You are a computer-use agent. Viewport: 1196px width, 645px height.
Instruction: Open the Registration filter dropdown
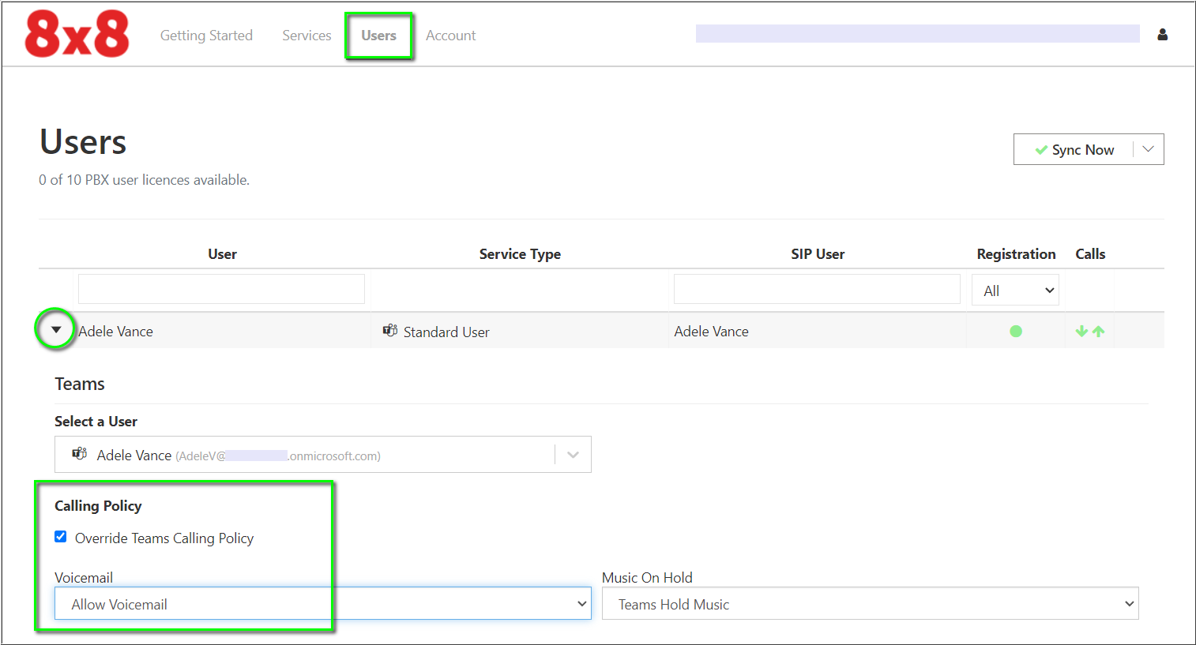1015,291
